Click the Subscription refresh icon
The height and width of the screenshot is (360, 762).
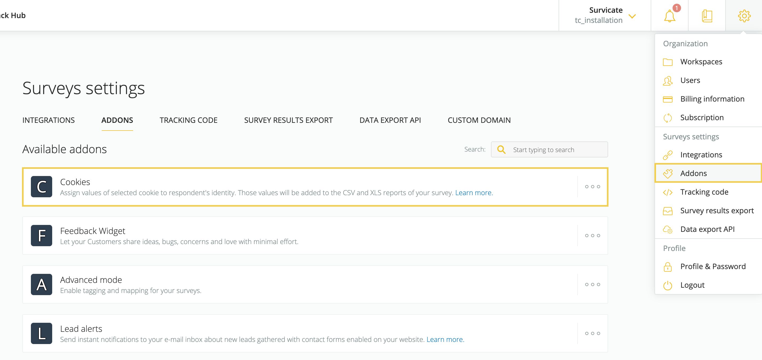668,118
